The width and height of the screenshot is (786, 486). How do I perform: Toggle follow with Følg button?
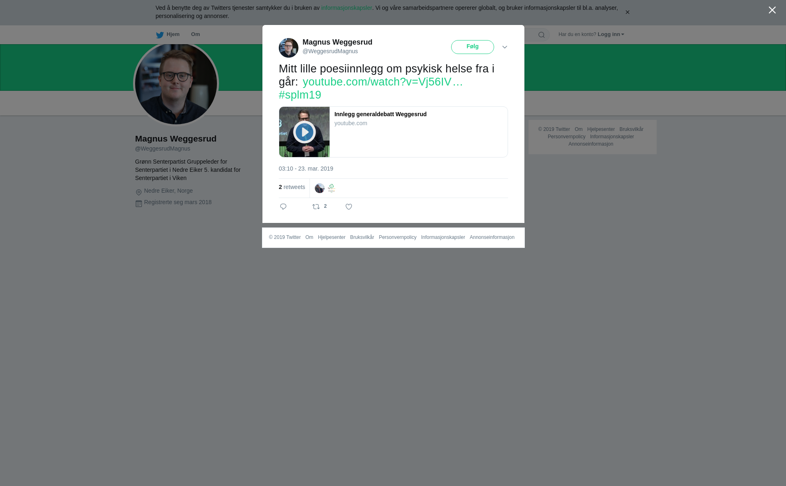(x=472, y=47)
